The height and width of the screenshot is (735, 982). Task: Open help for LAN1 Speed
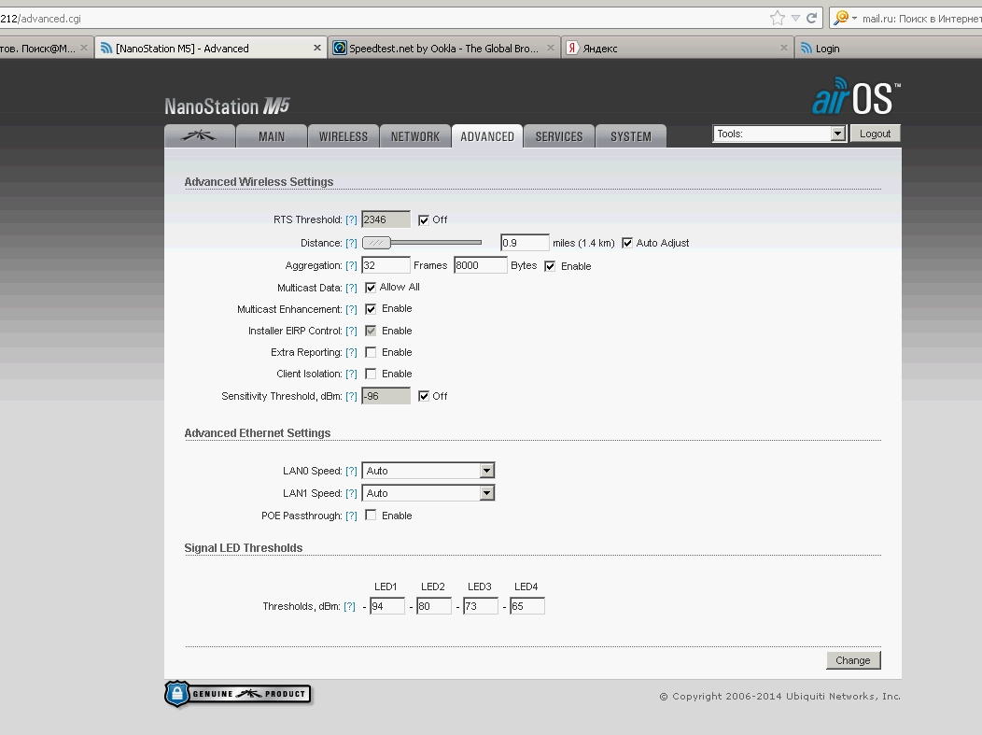click(351, 494)
